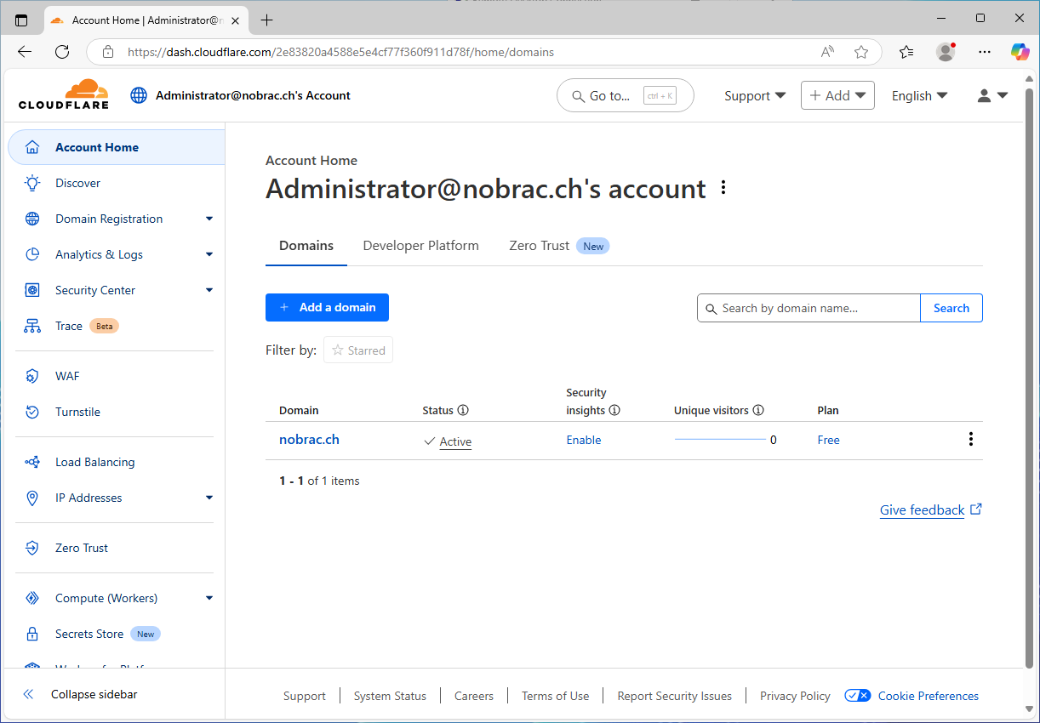The width and height of the screenshot is (1040, 723).
Task: Toggle the Cookie Preferences switch
Action: (x=857, y=696)
